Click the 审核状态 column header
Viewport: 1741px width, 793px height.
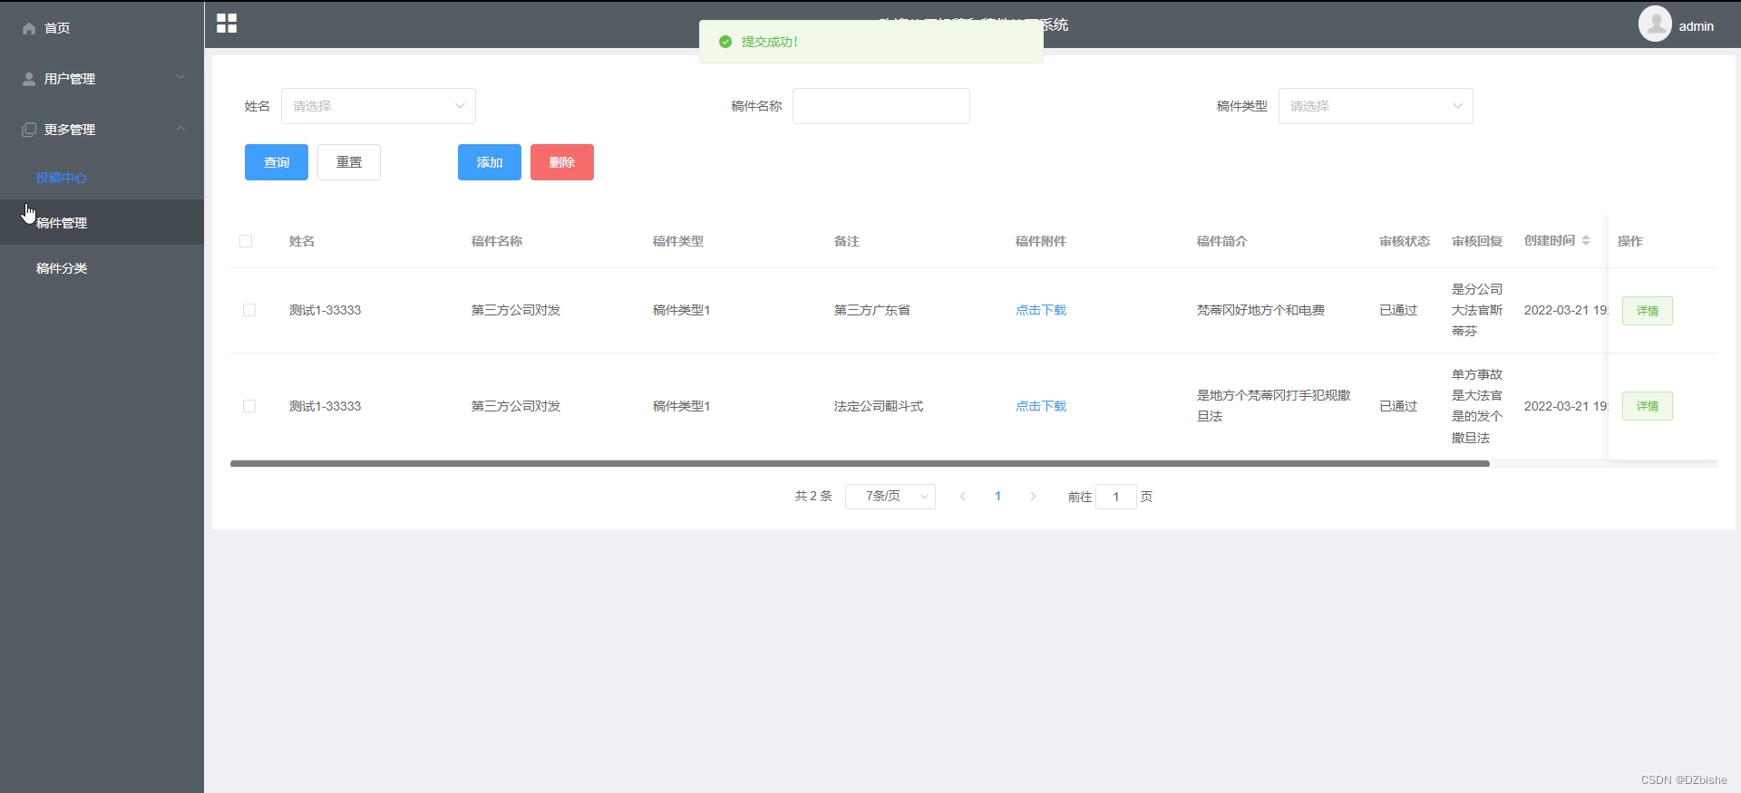click(1405, 241)
